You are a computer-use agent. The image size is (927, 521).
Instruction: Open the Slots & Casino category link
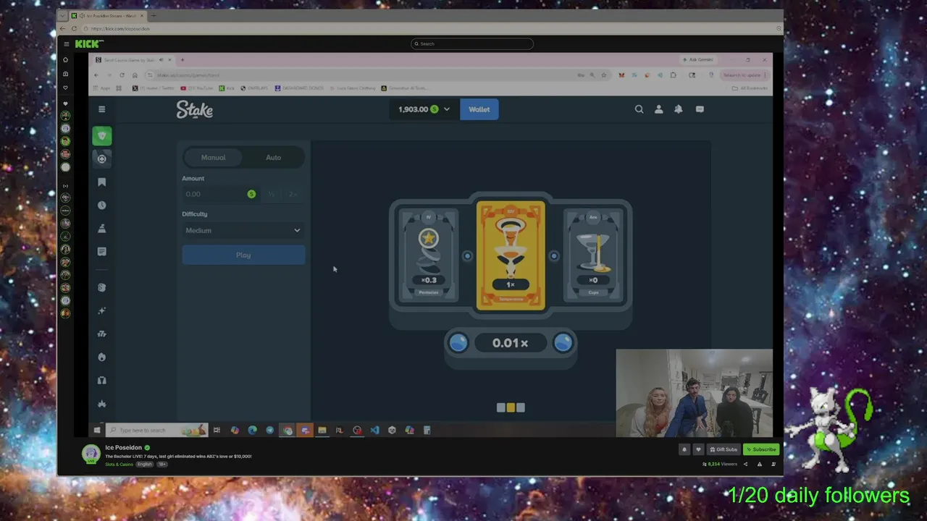pyautogui.click(x=119, y=464)
